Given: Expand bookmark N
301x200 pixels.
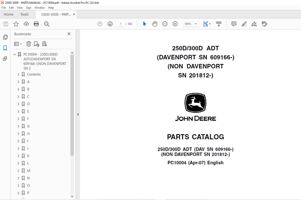Looking at the screenshot, I should point(18,178).
